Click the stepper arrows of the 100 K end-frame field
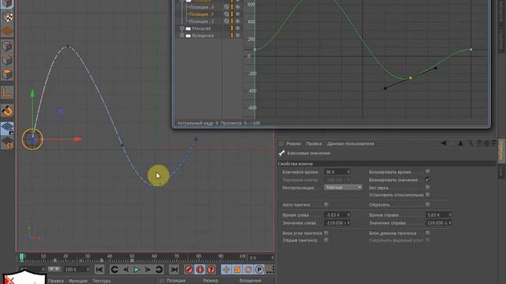Screen dimensions: 506x284 coord(87,269)
